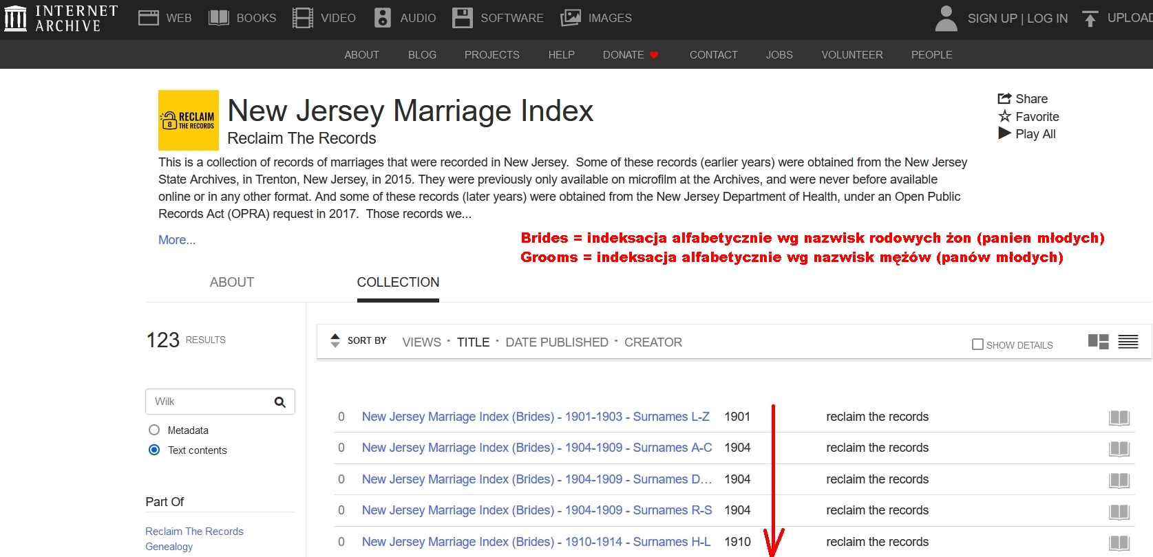Open the About menu item
The image size is (1153, 557).
(361, 54)
